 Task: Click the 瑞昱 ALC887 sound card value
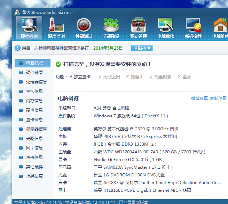pos(157,183)
